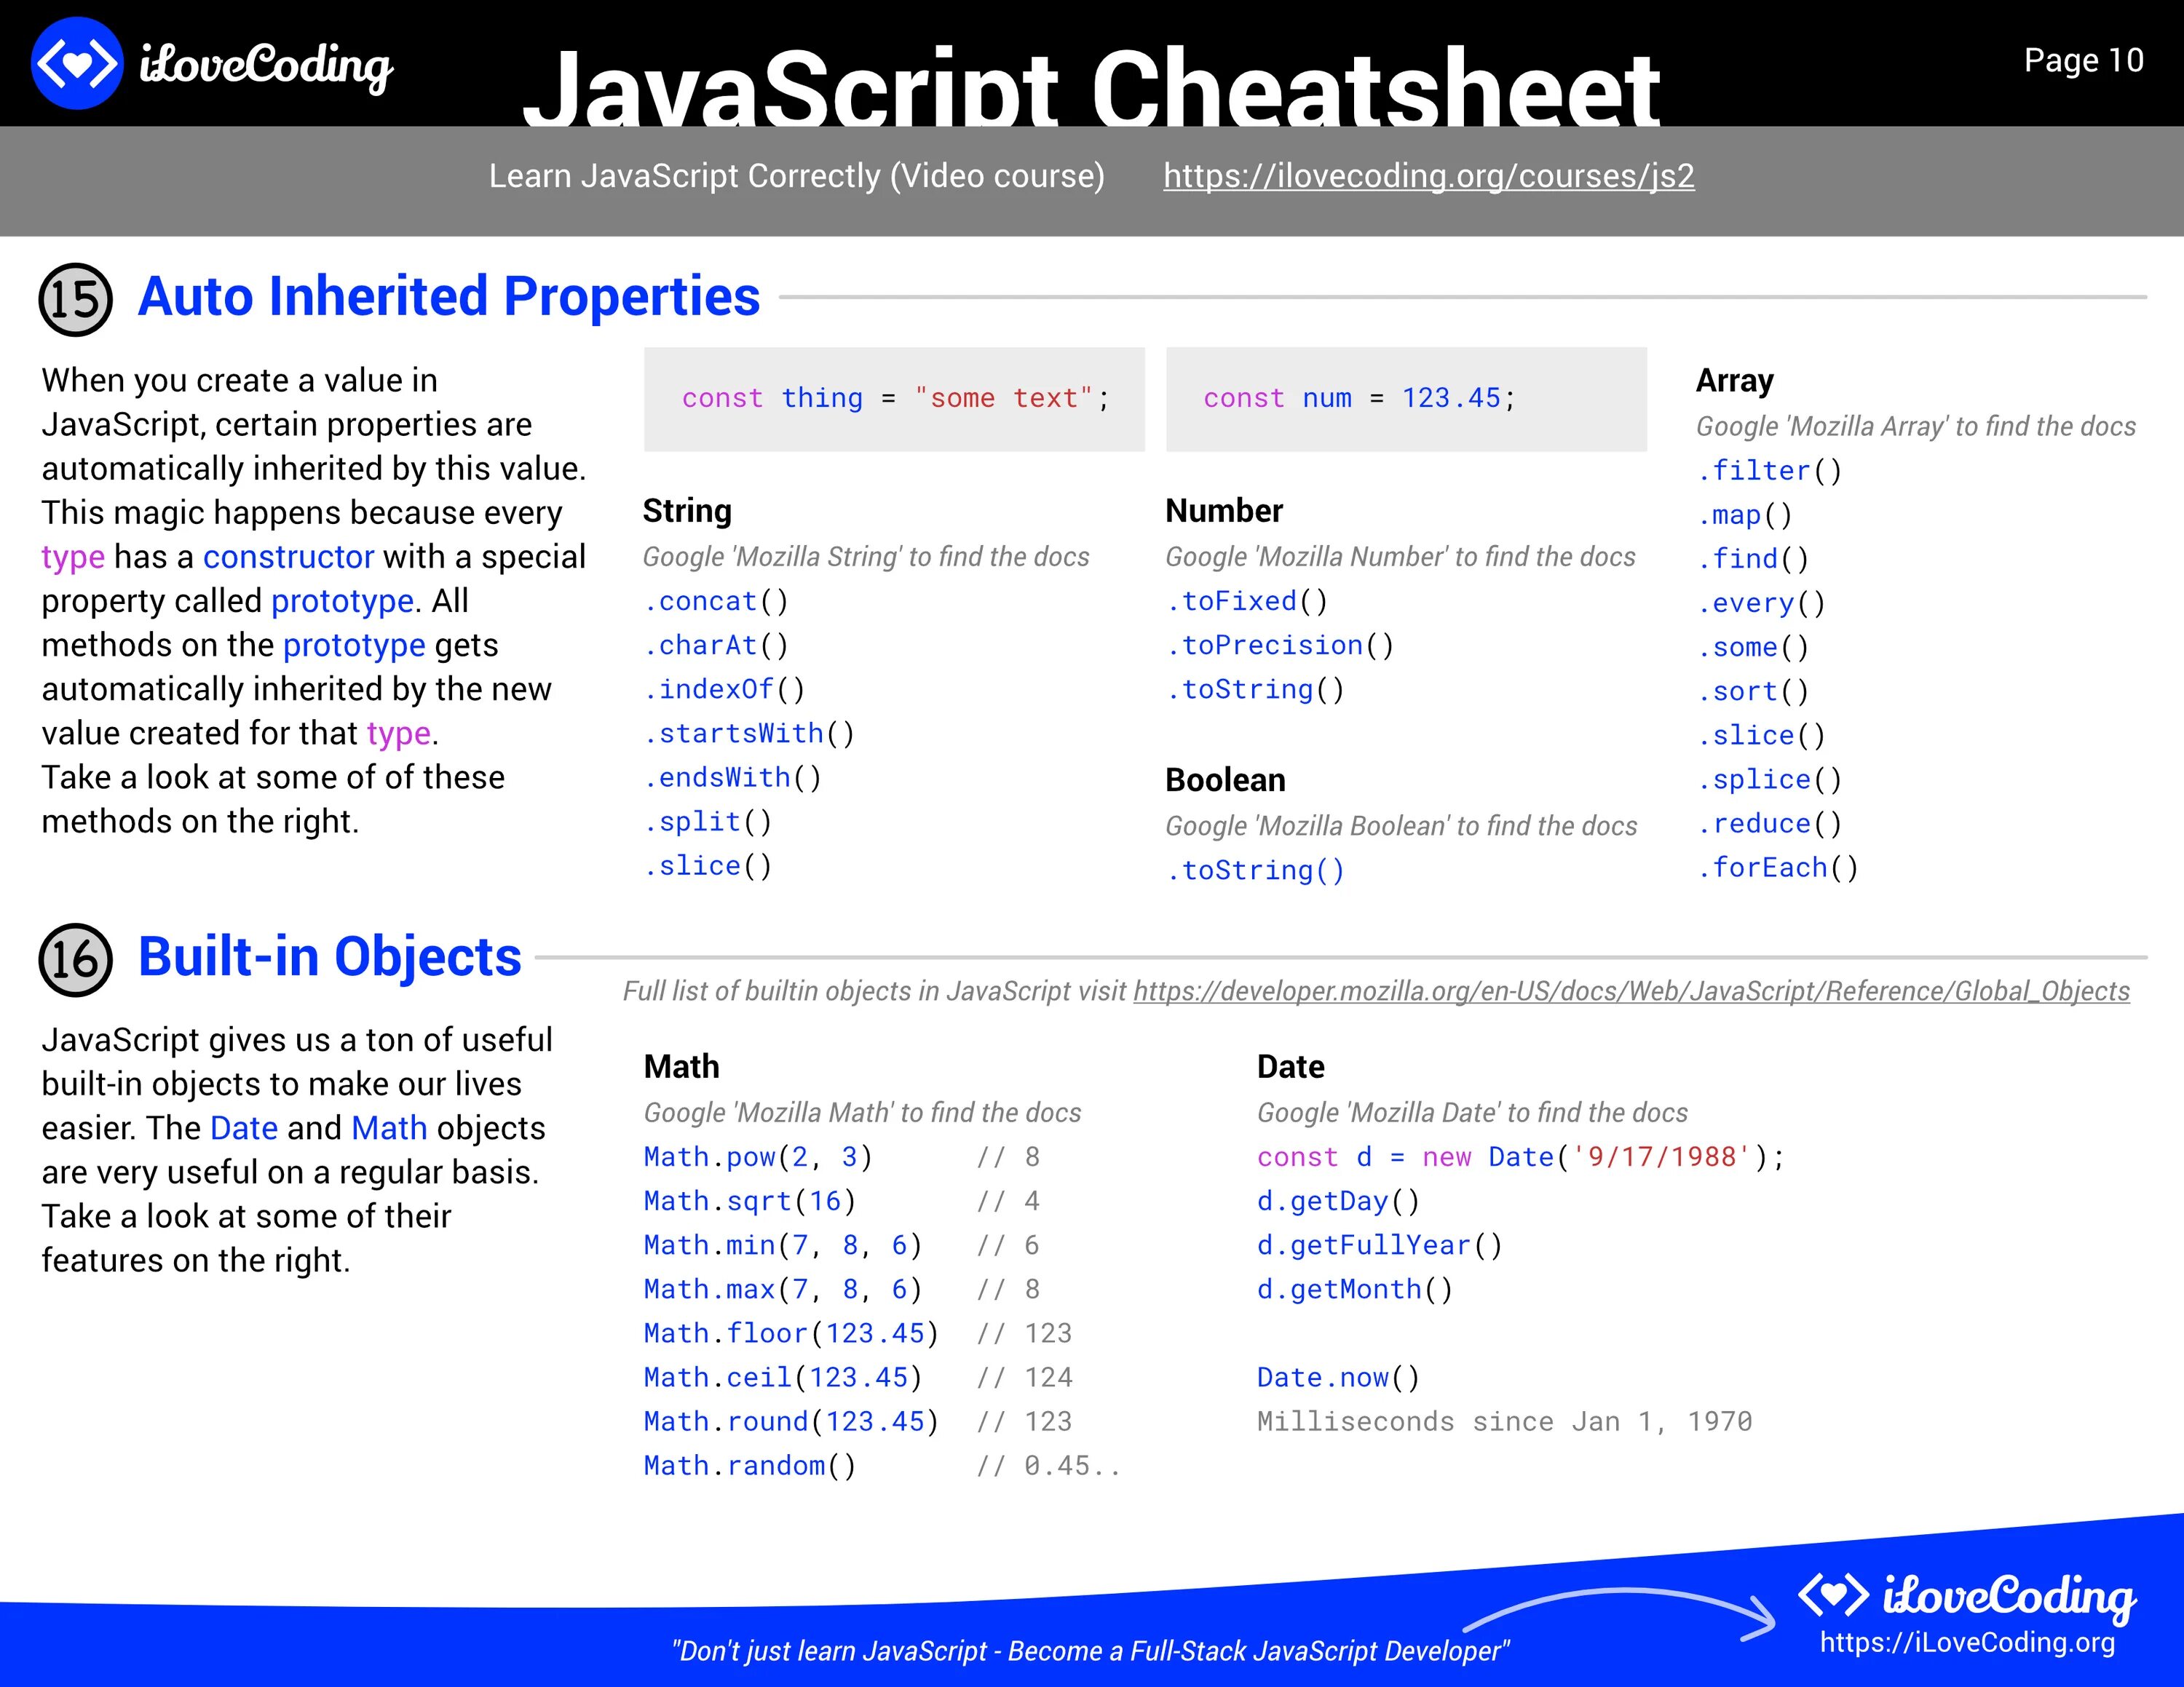Open the ilovecoding.org/courses/js2 link
Screen dimensions: 2184x1687
tap(1428, 176)
